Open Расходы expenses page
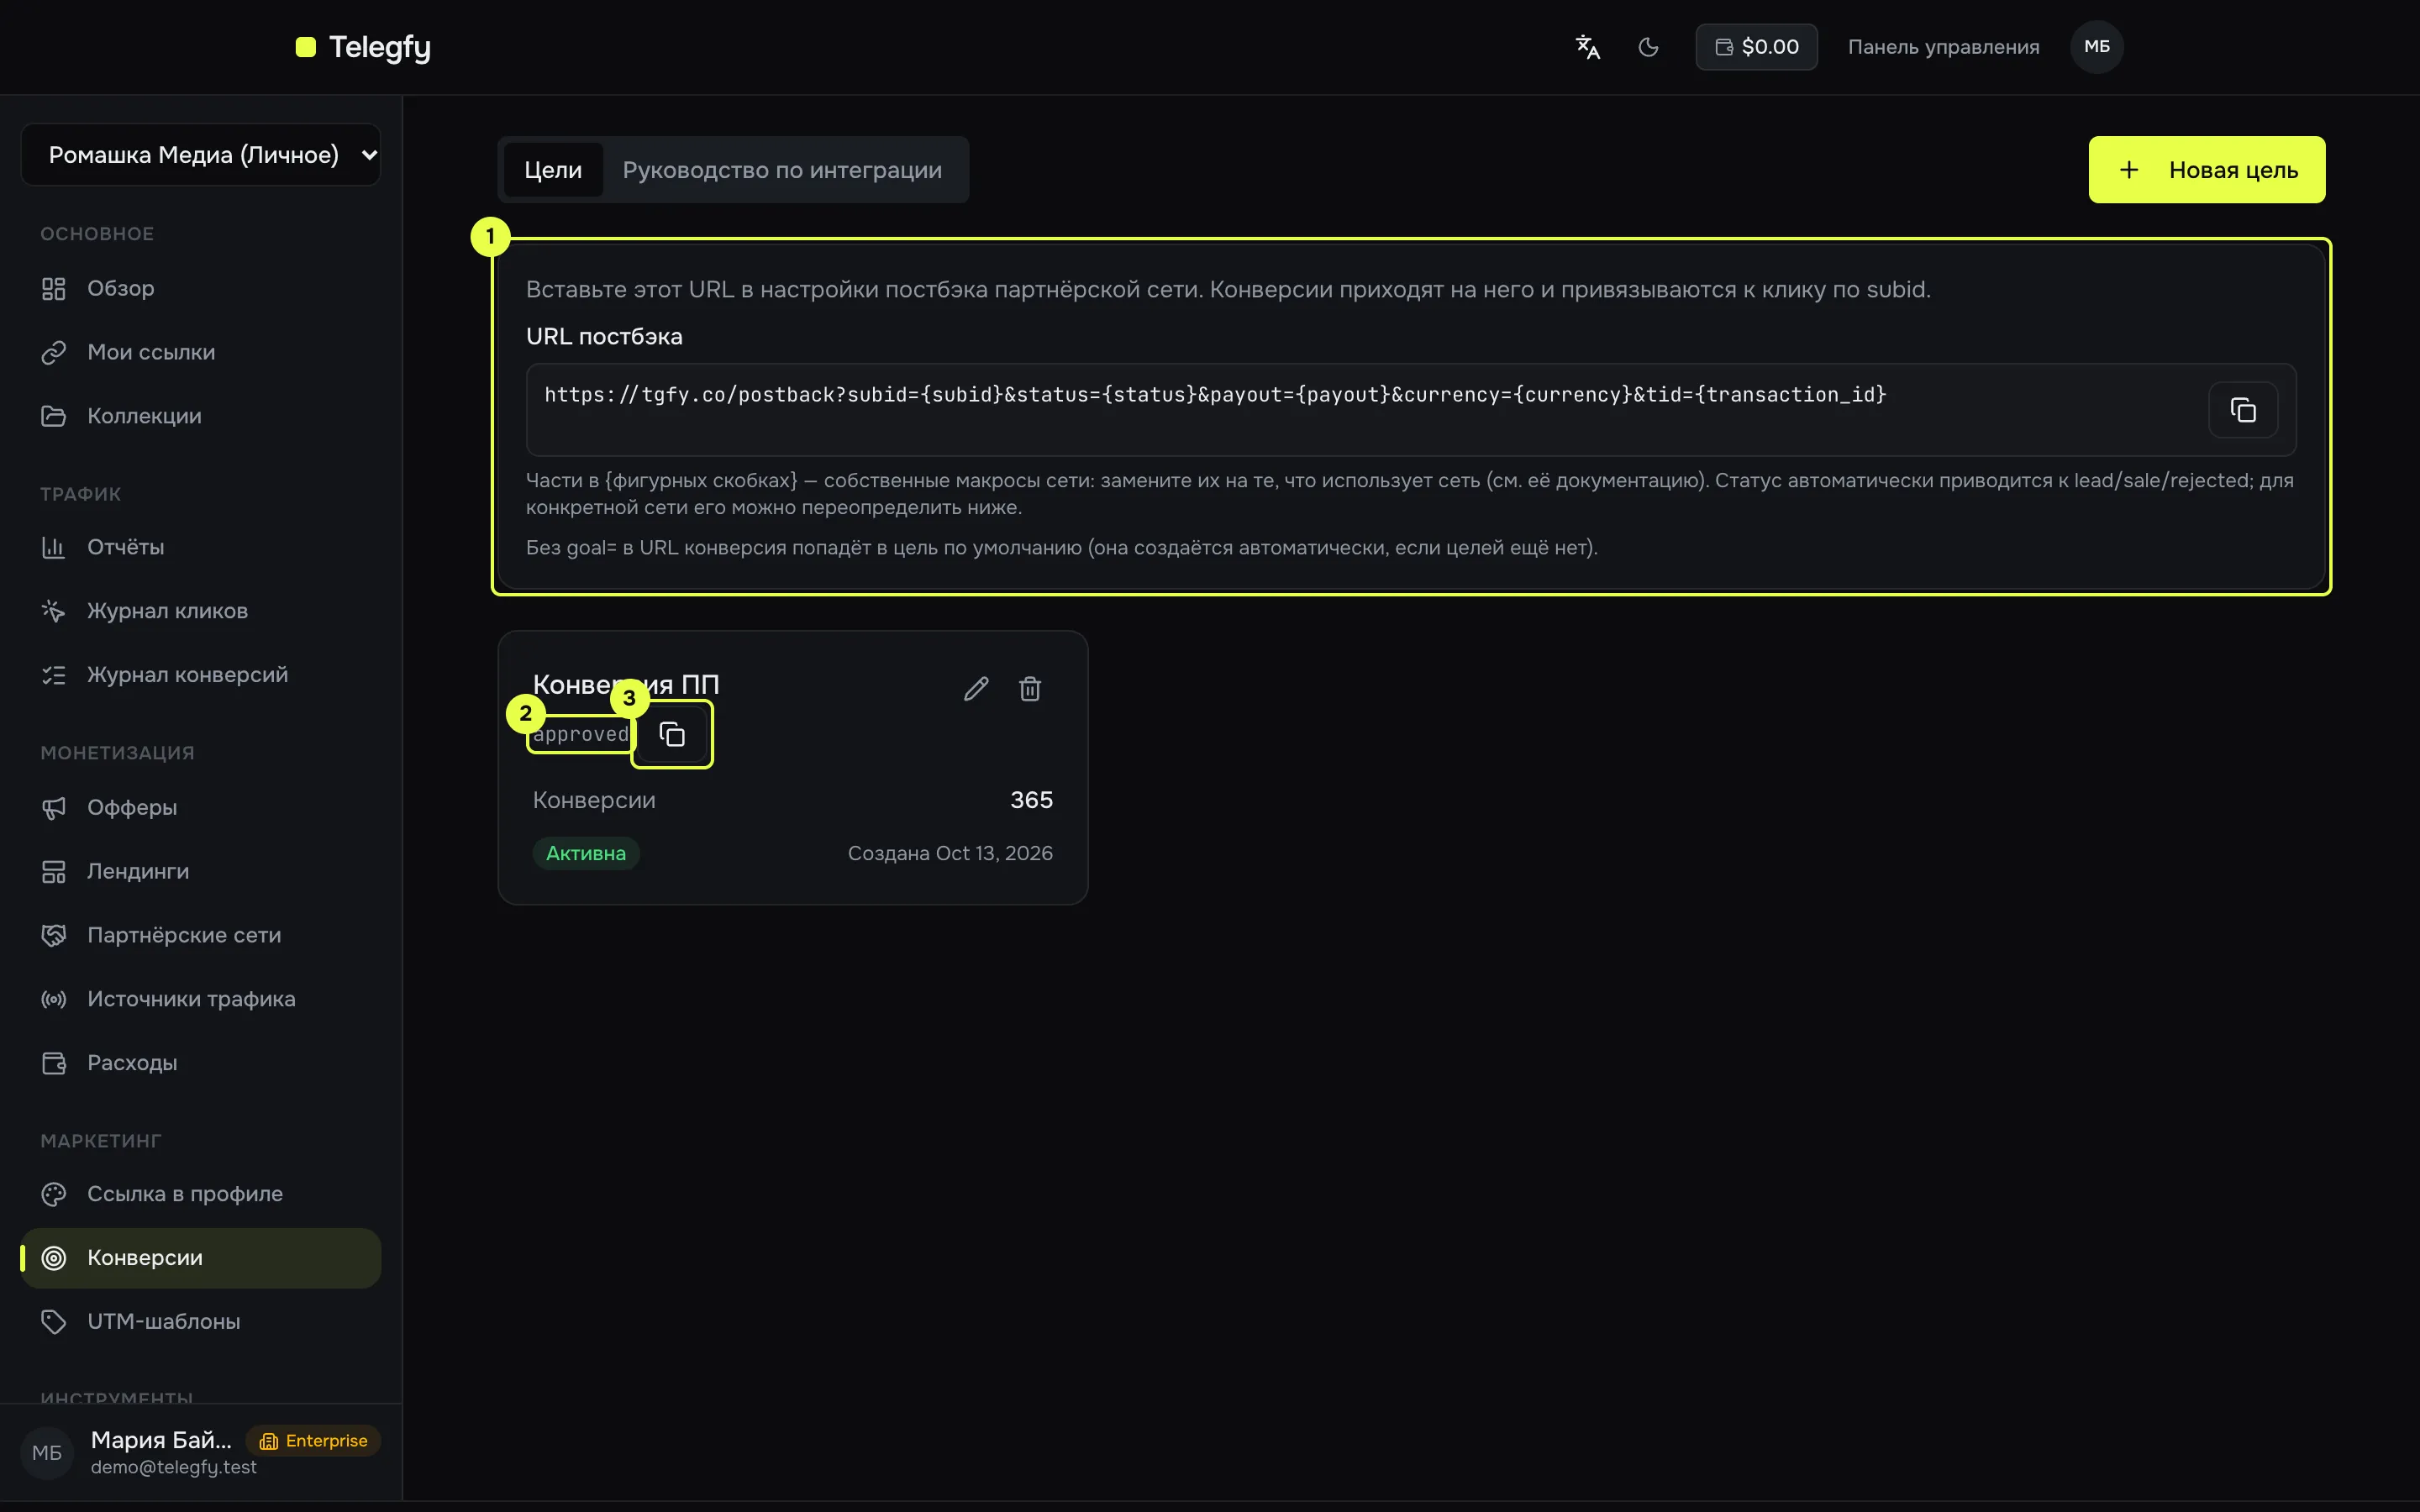The height and width of the screenshot is (1512, 2420). [201, 1063]
